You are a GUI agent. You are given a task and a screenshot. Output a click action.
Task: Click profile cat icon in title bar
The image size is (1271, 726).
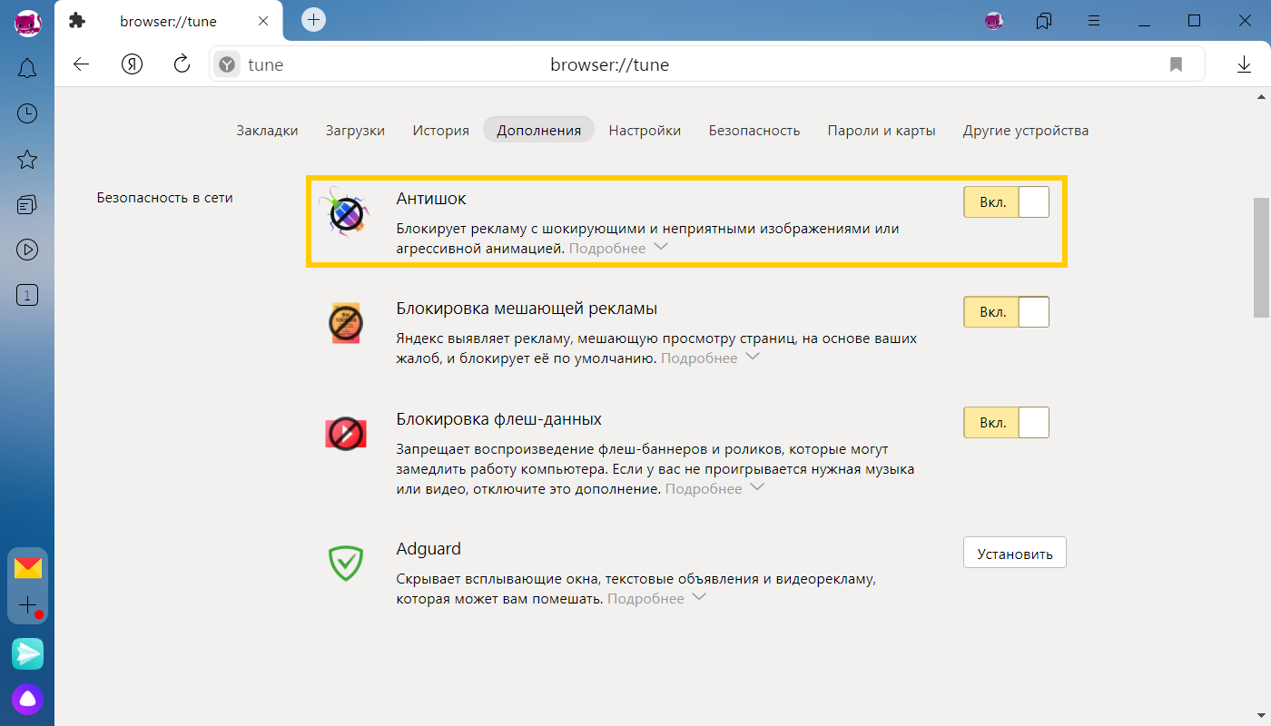(993, 20)
